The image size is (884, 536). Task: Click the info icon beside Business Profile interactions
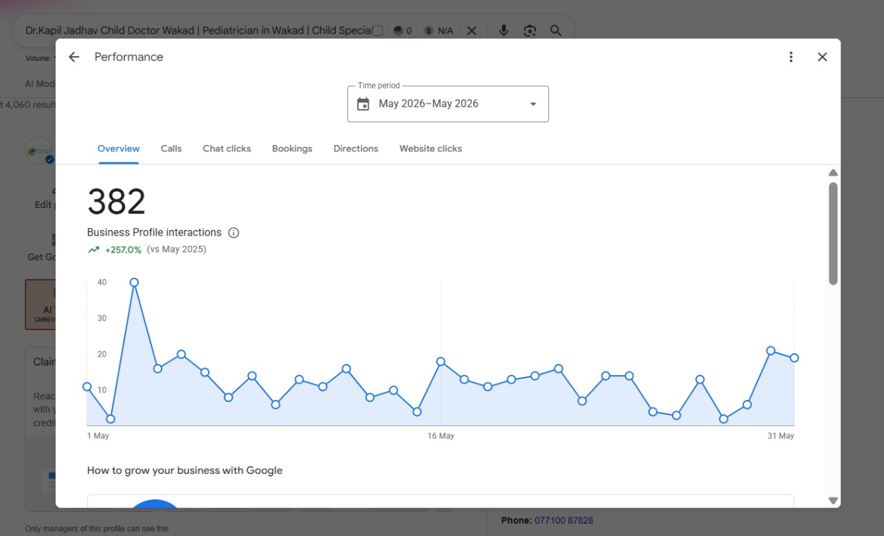point(233,233)
